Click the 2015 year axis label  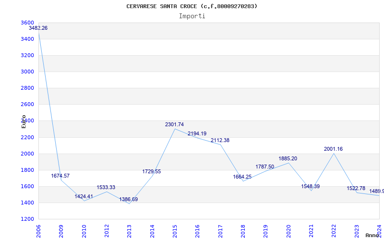tap(175, 231)
